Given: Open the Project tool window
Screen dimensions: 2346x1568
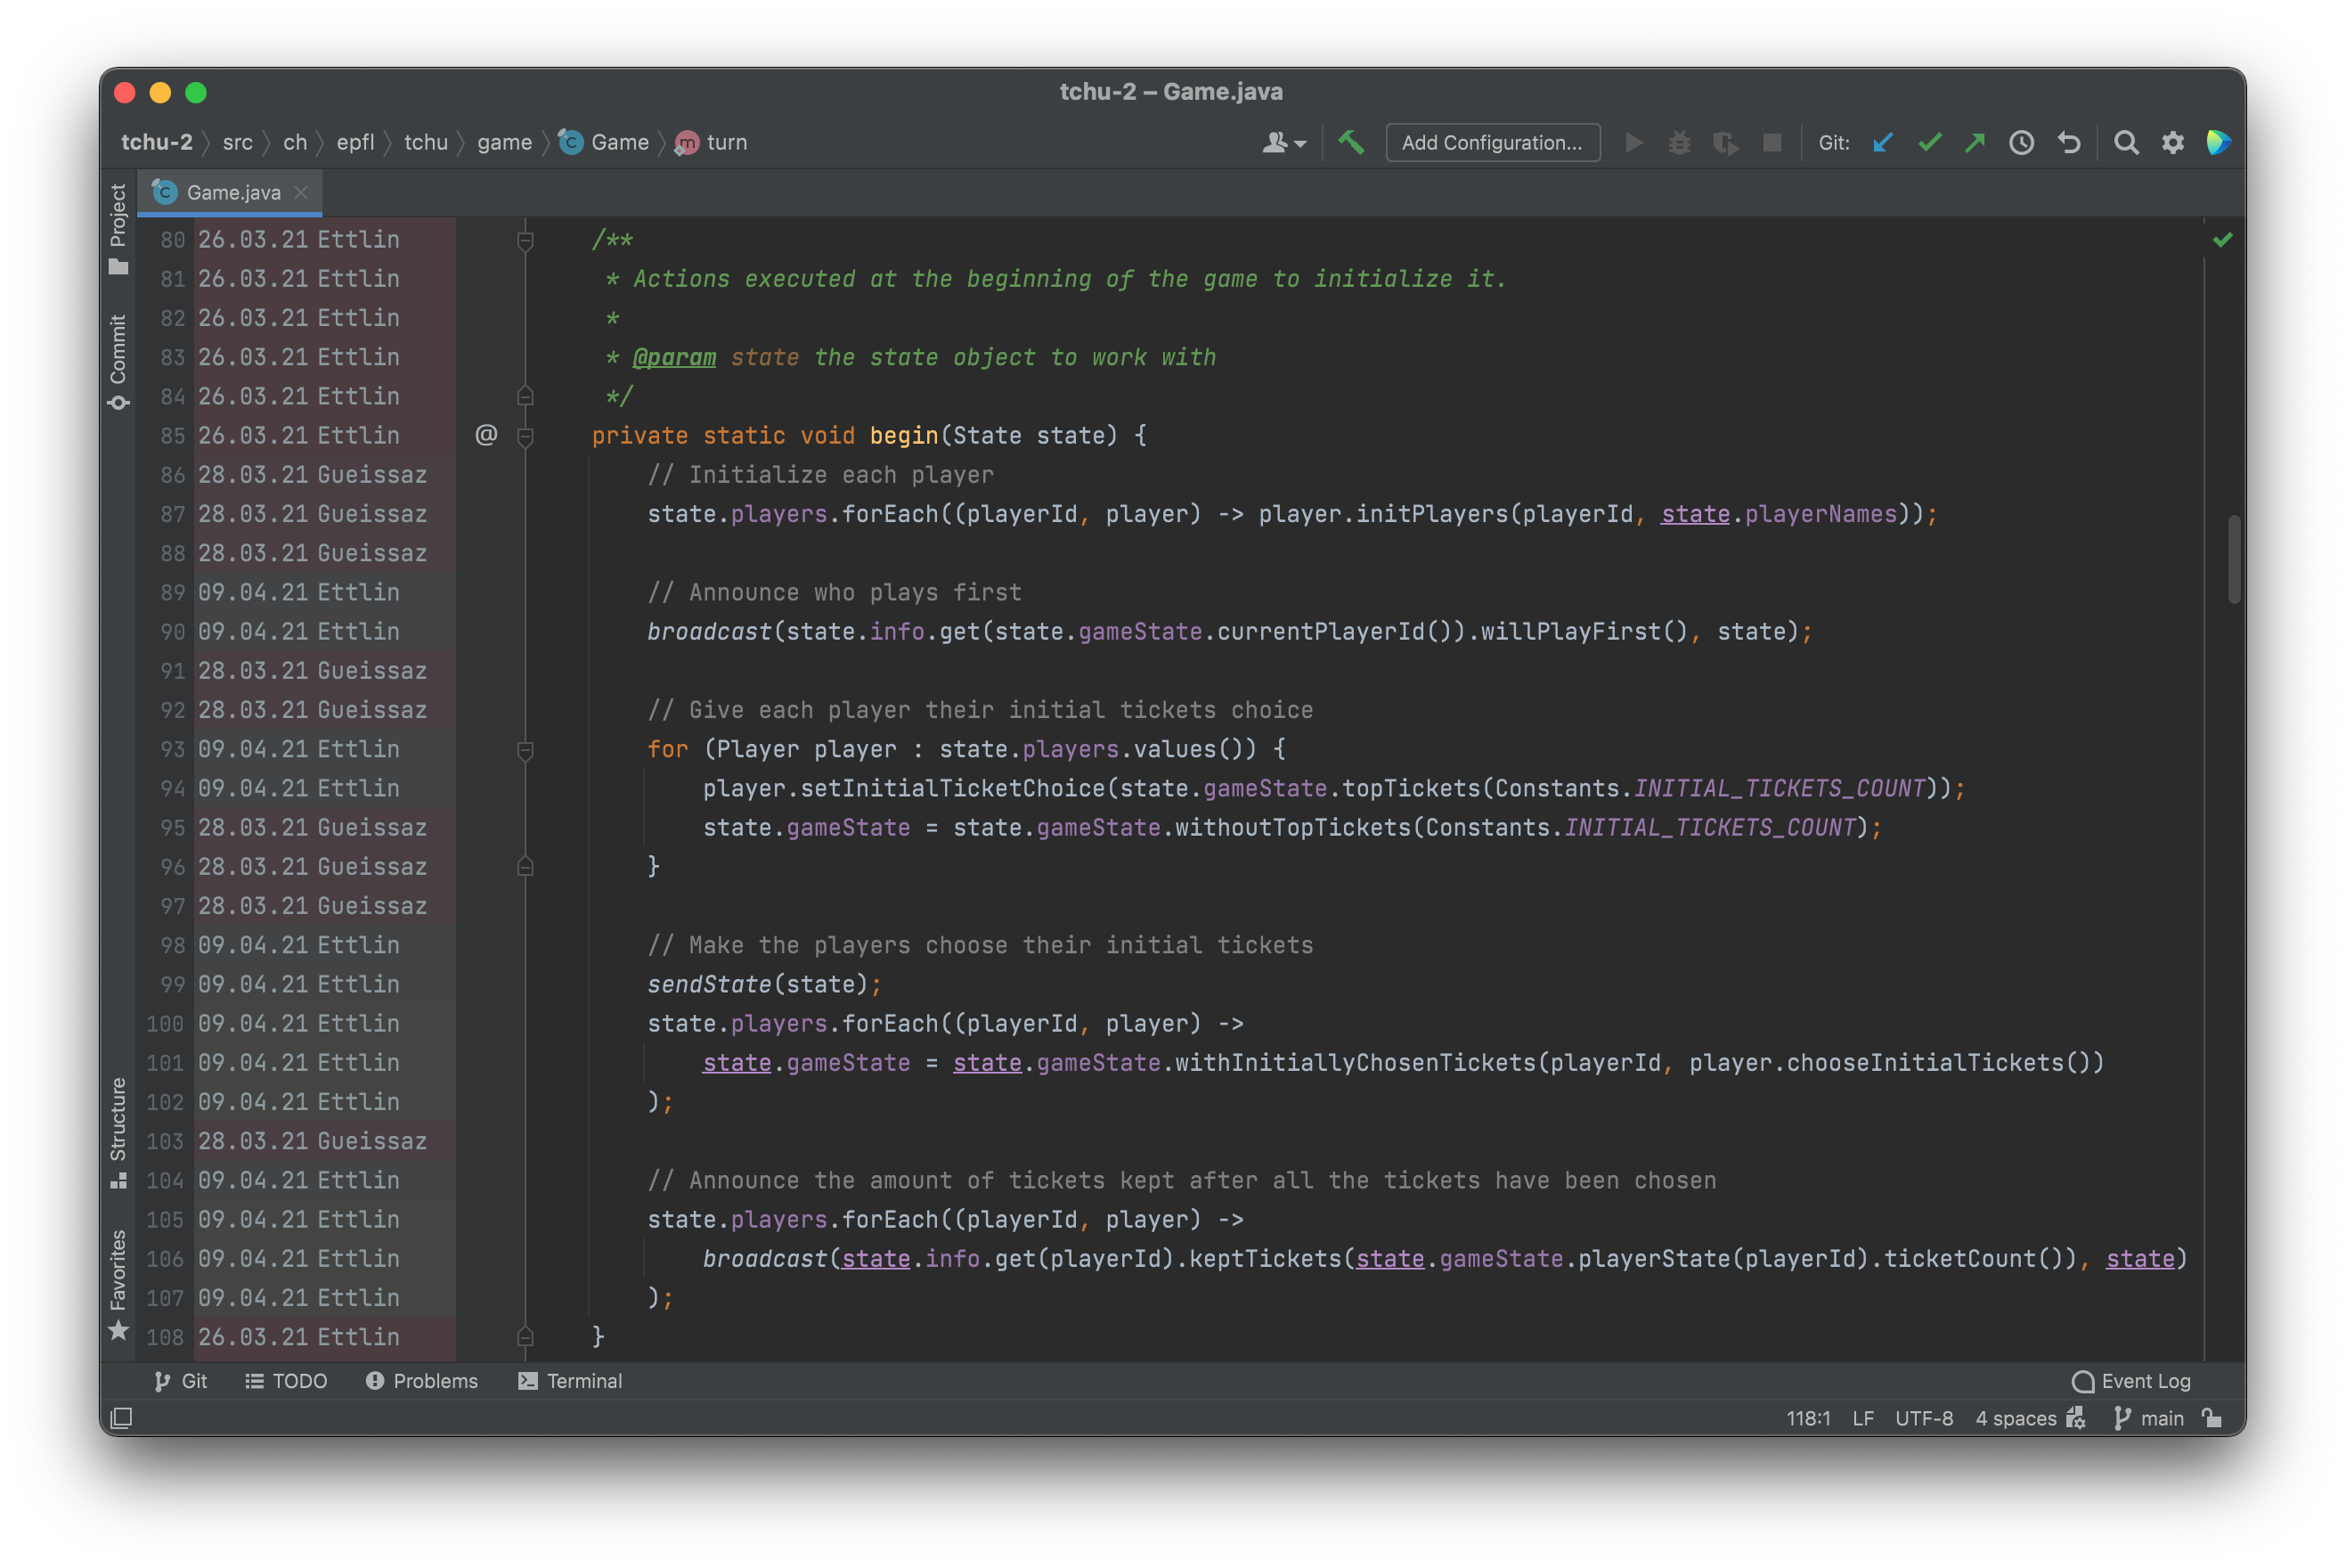Looking at the screenshot, I should click(118, 228).
